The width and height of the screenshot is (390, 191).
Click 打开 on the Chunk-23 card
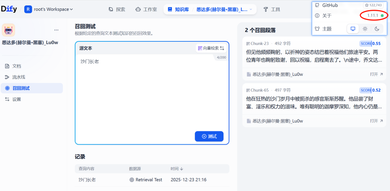(x=376, y=74)
